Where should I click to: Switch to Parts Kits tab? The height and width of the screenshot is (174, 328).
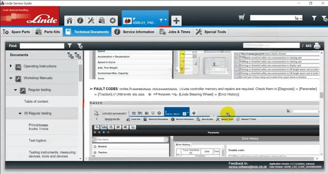(48, 32)
